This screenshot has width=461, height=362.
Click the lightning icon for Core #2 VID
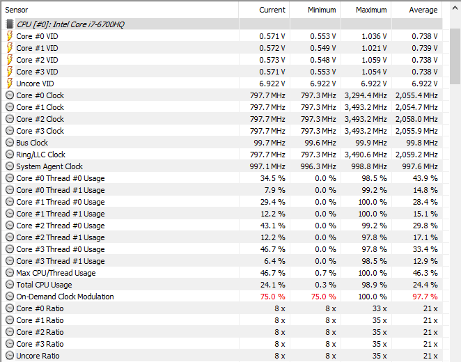pos(10,60)
